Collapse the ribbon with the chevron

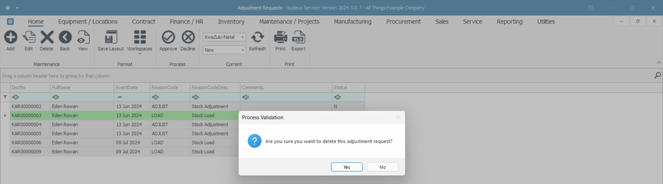coord(659,63)
